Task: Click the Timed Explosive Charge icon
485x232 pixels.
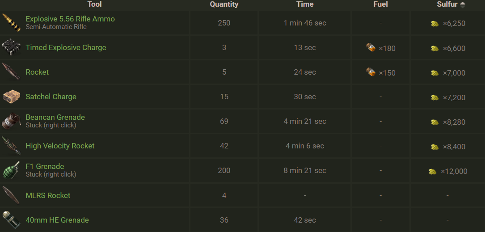Action: click(x=11, y=47)
